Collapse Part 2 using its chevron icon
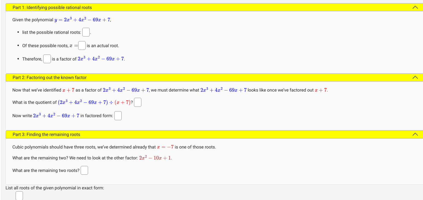Viewport: 423px width, 200px height. pyautogui.click(x=415, y=77)
